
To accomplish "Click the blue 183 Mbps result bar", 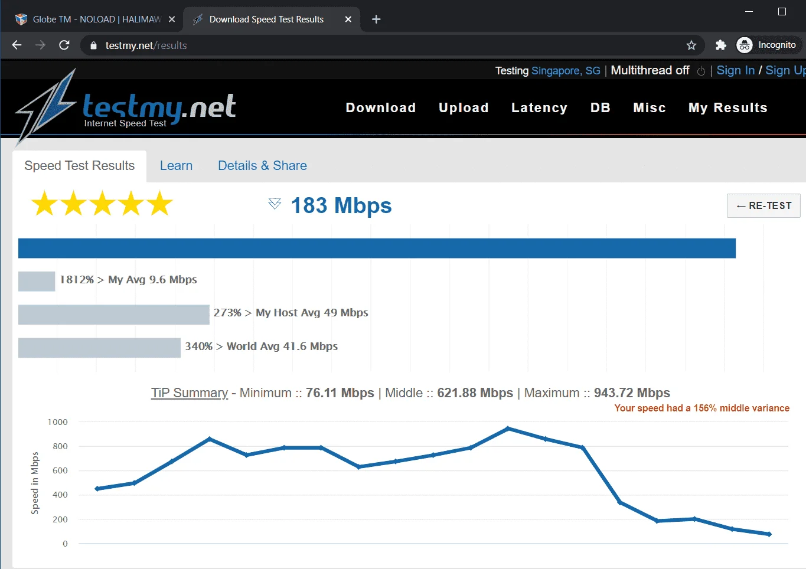I will click(377, 248).
